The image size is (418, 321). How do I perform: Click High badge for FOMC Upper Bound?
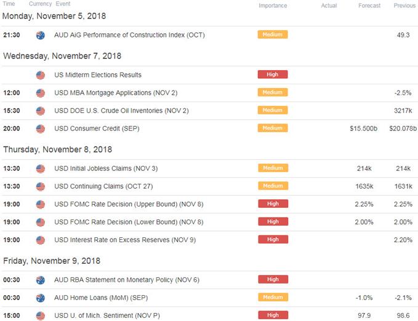(273, 204)
